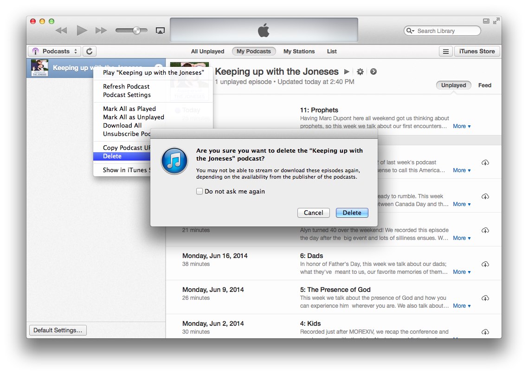Click the Up Next list icon
528x375 pixels.
[445, 52]
